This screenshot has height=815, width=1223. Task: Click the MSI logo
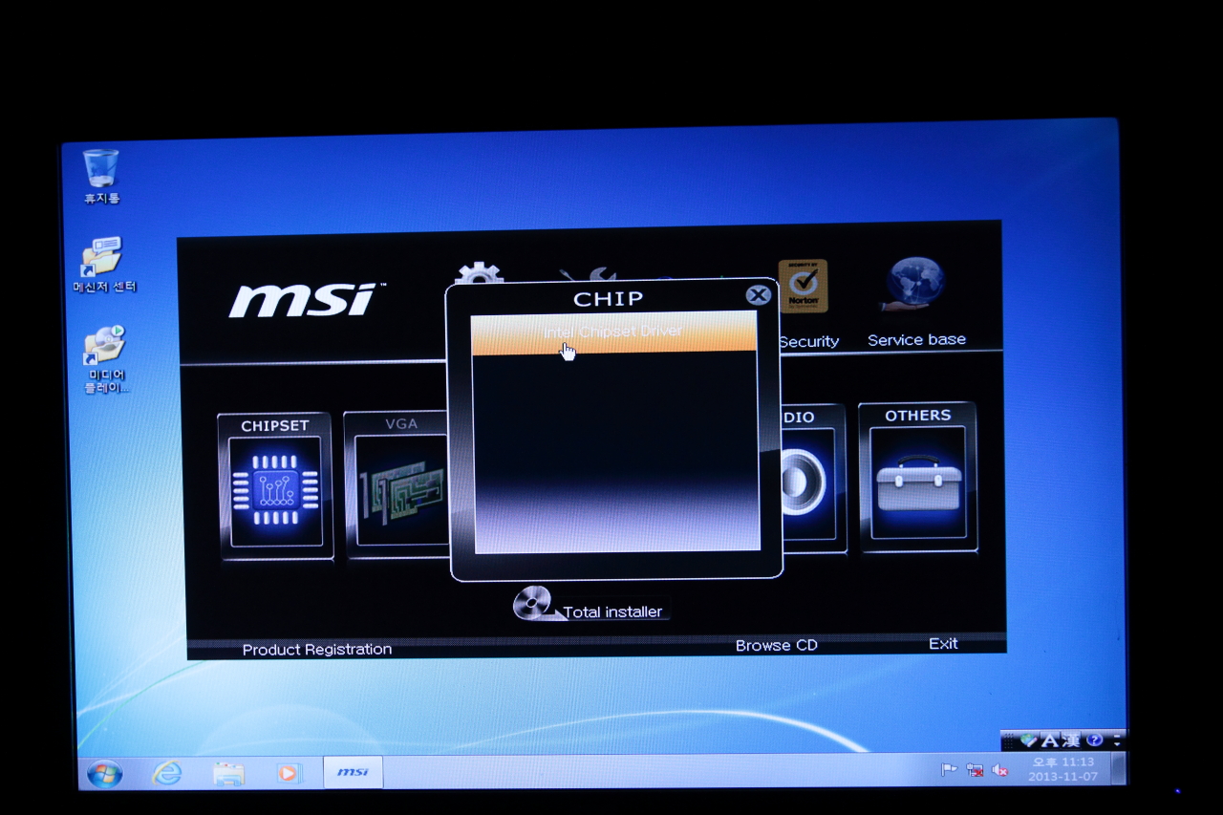point(305,300)
